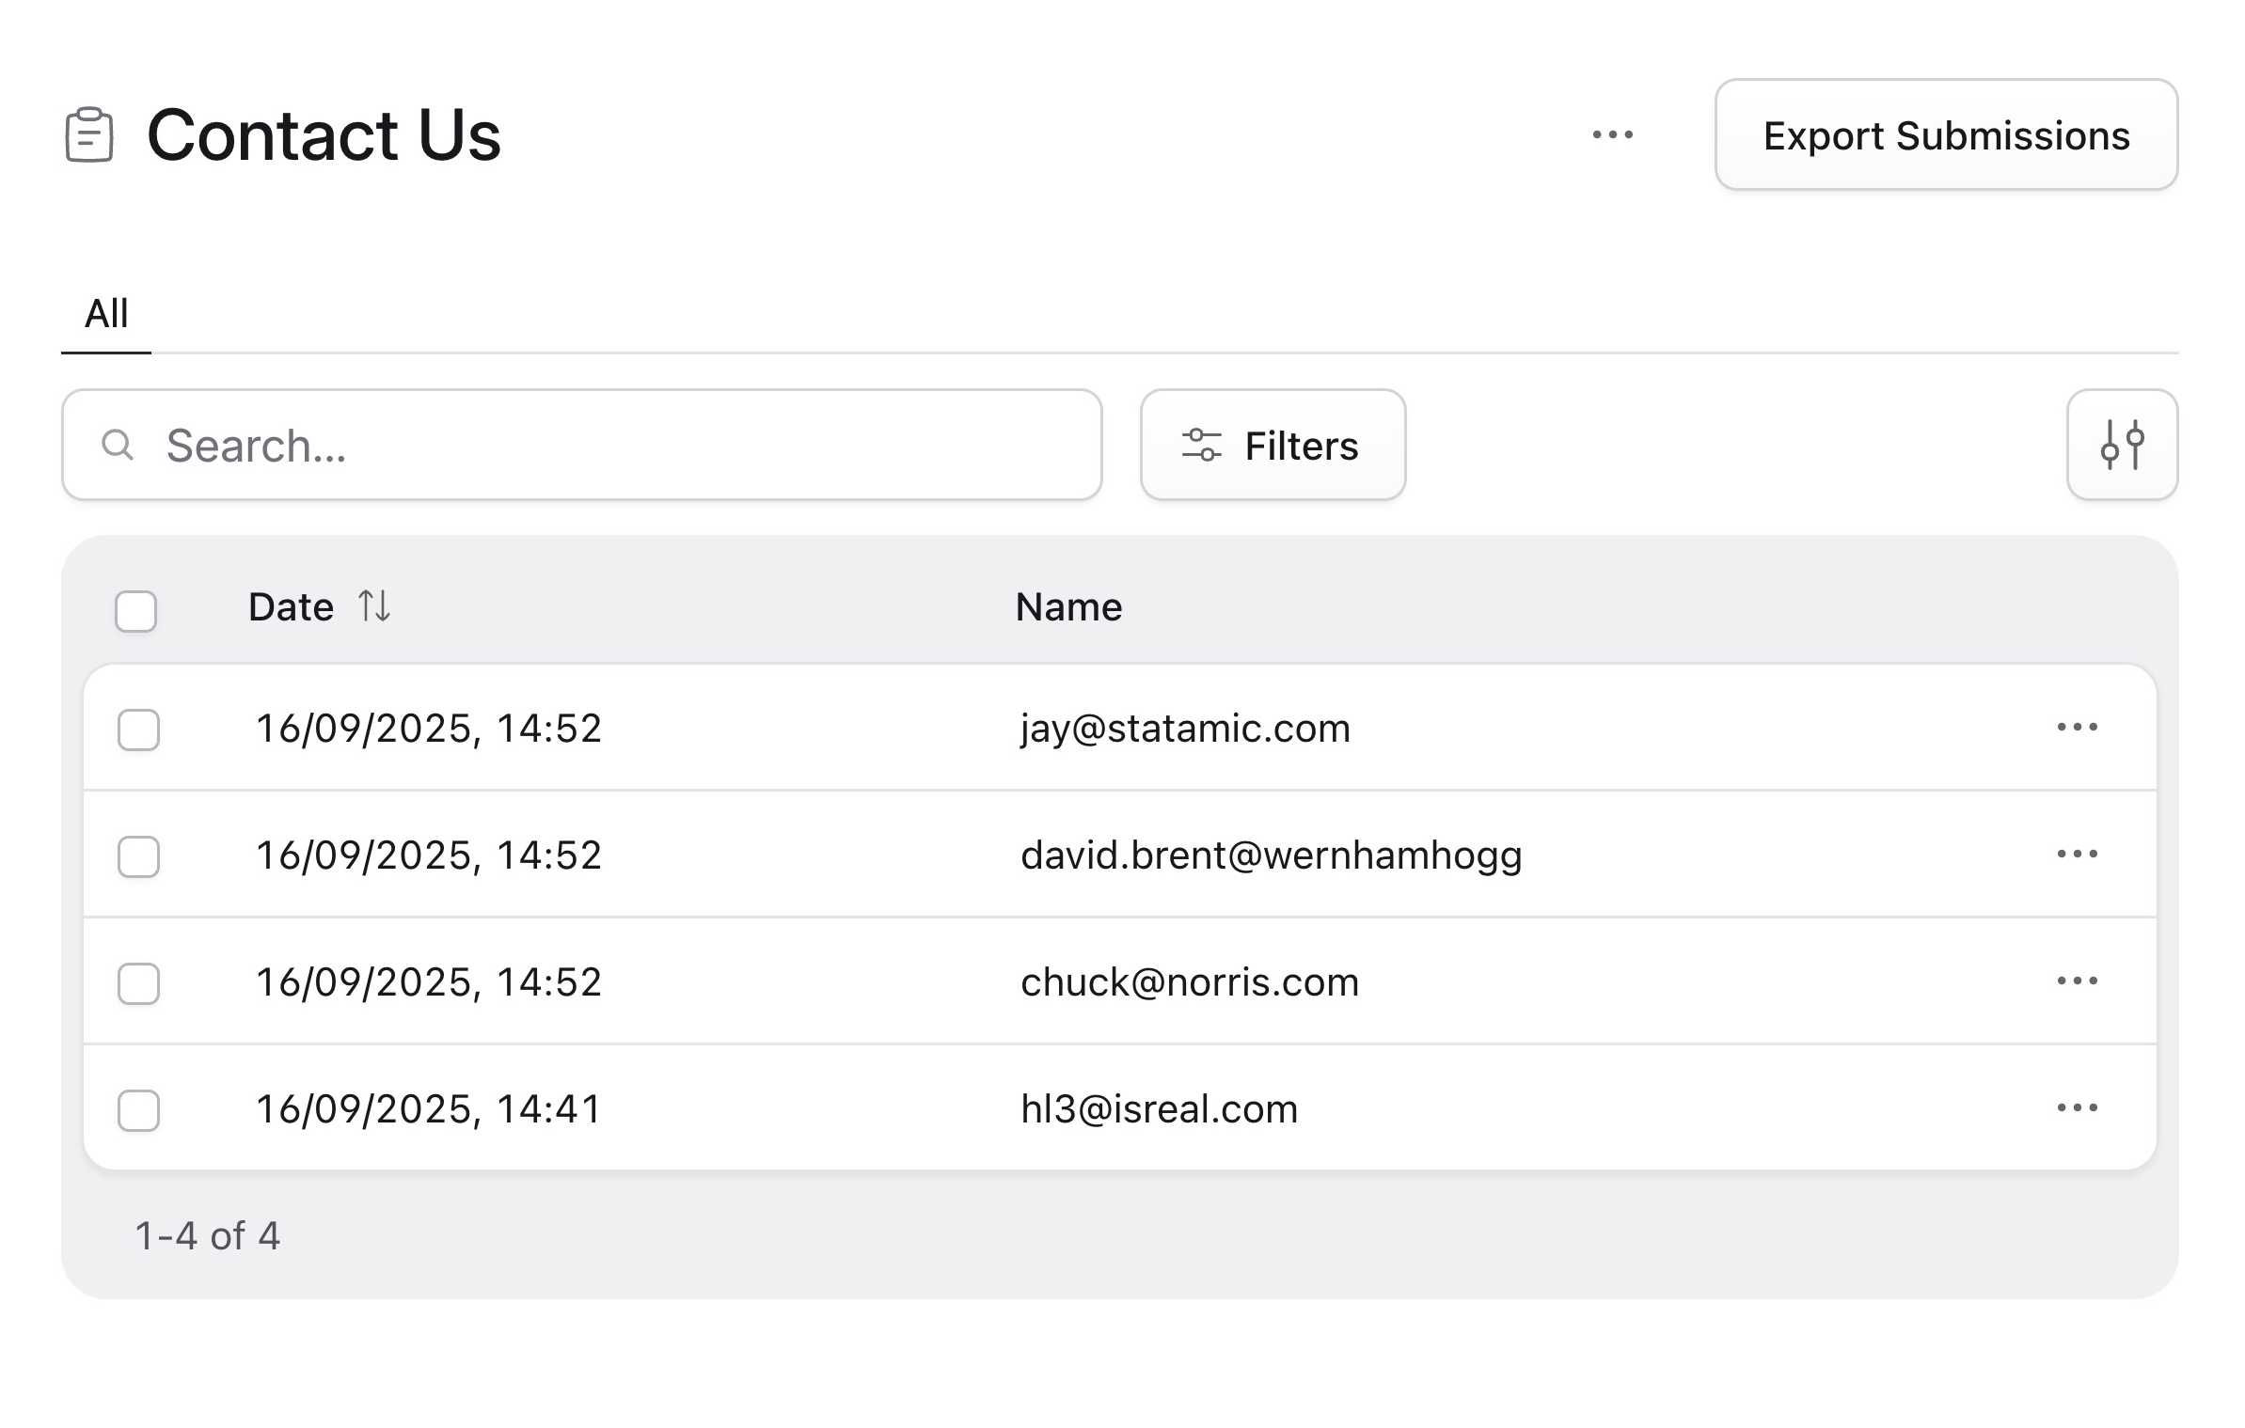This screenshot has width=2245, height=1428.
Task: Click the filter sliders icon inside Filters button
Action: tap(1201, 445)
